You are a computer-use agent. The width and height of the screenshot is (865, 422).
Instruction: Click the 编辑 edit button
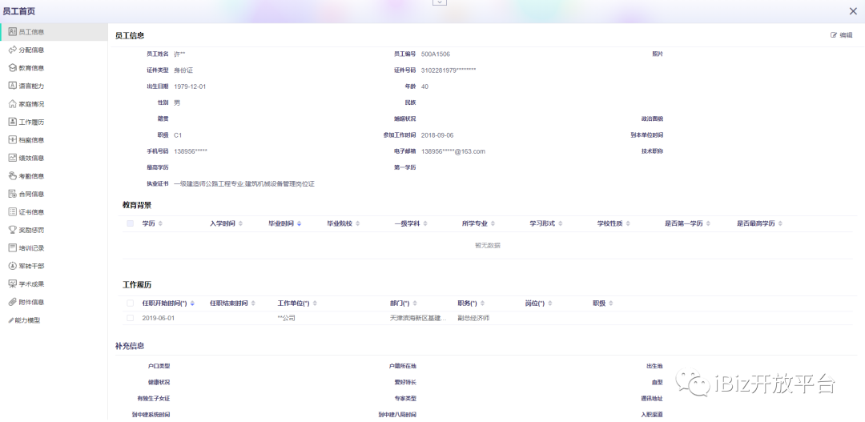[x=841, y=35]
